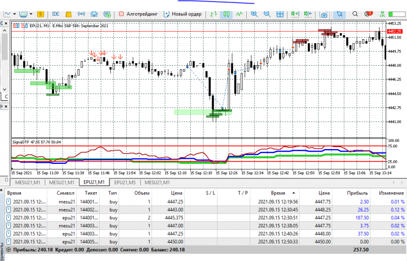Open the indicators dropdown arrow
This screenshot has height=261, width=407.
(31, 14)
